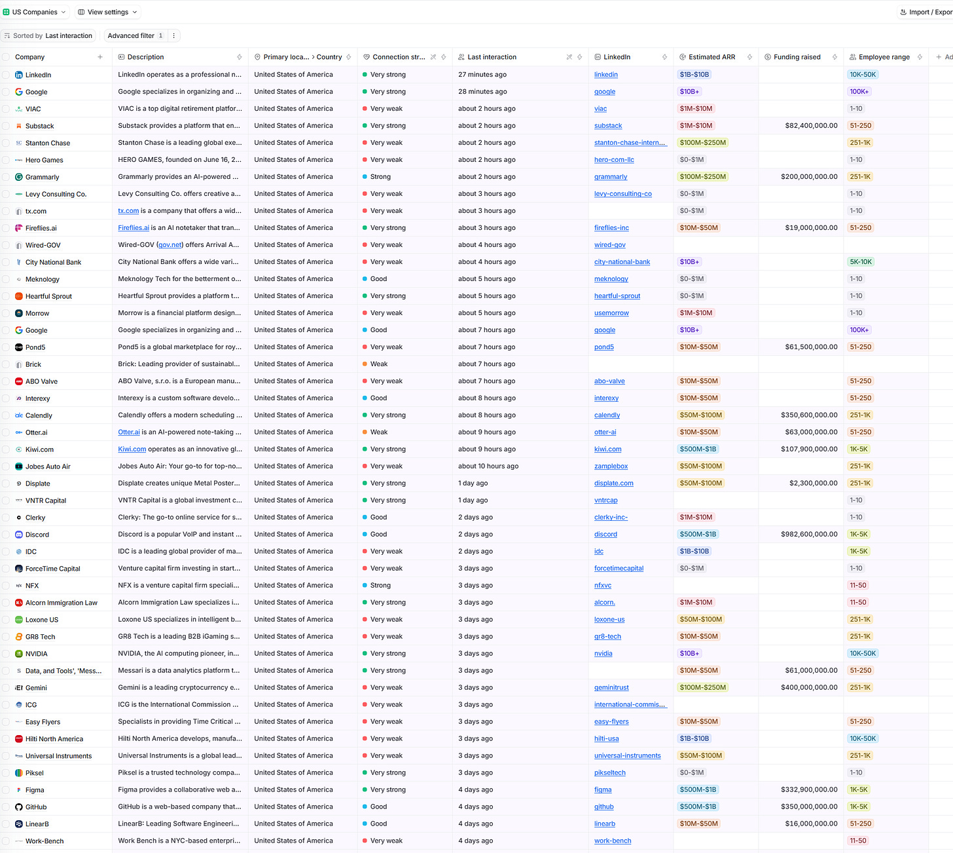Image resolution: width=953 pixels, height=853 pixels.
Task: Click the Funding raised column header
Action: click(x=801, y=57)
